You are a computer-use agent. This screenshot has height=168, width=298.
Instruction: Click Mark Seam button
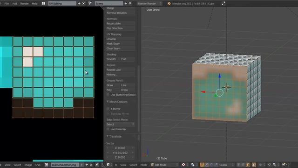click(x=120, y=43)
